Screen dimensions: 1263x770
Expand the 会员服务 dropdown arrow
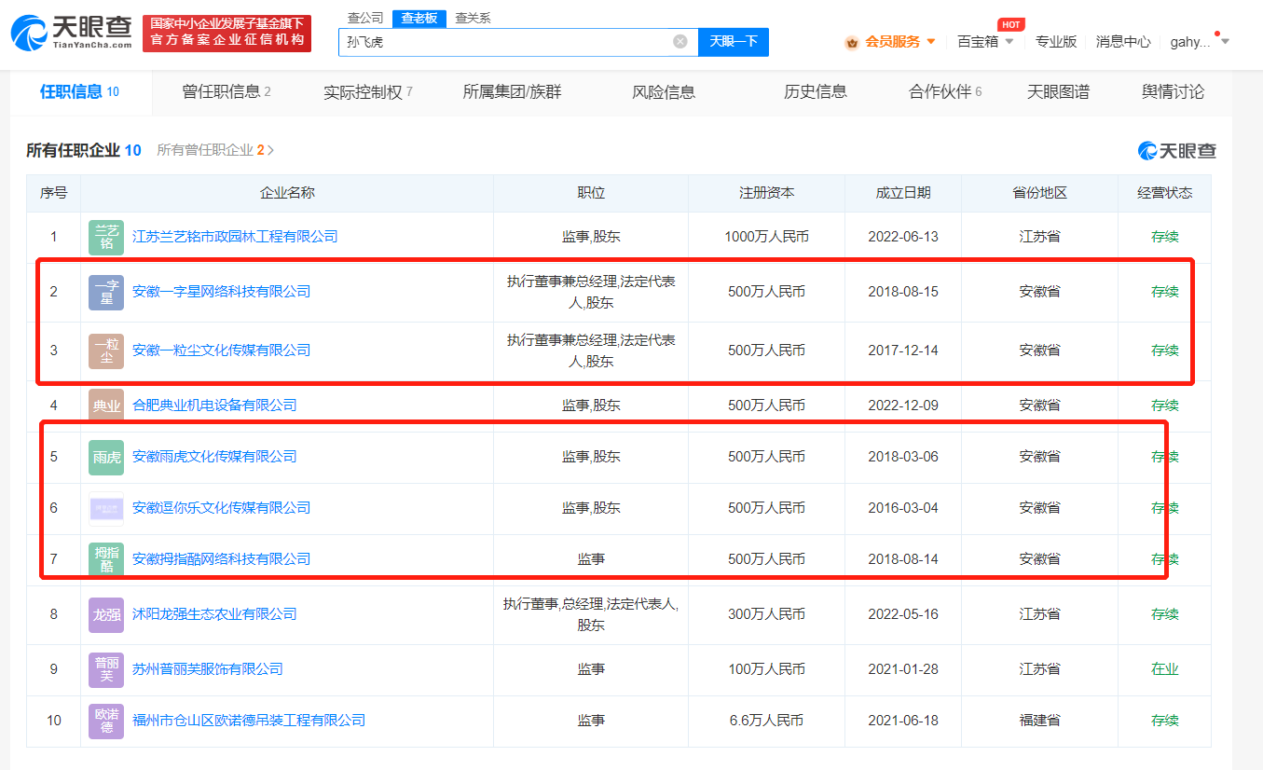[931, 42]
